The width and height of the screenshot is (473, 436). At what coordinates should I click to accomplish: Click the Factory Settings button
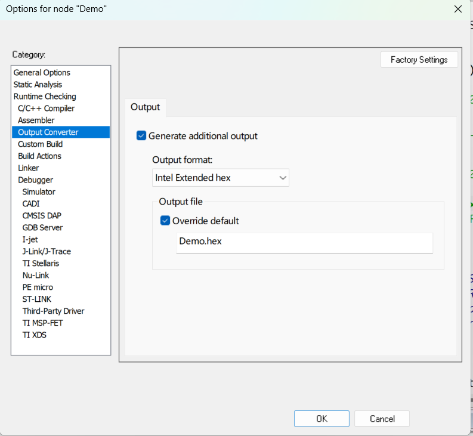pyautogui.click(x=419, y=60)
